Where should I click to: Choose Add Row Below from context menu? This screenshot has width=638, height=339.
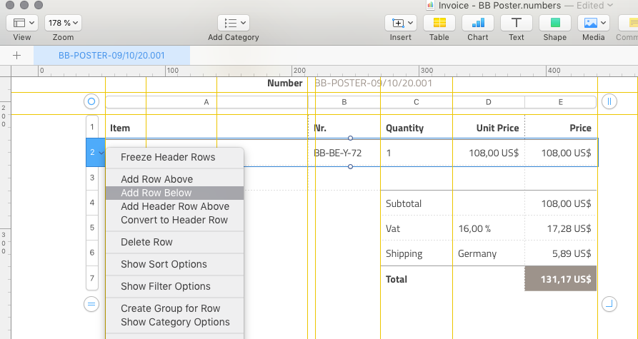(x=156, y=193)
